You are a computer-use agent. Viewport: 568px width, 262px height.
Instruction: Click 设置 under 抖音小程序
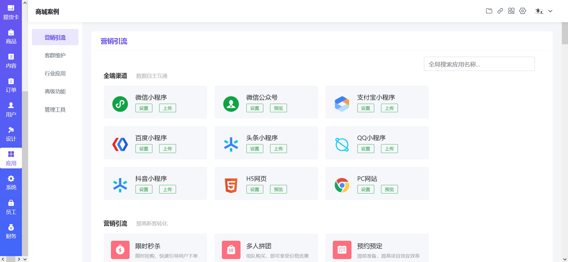click(144, 189)
